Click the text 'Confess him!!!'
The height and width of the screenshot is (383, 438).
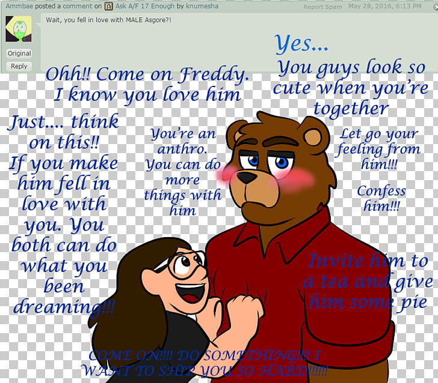coord(381,199)
